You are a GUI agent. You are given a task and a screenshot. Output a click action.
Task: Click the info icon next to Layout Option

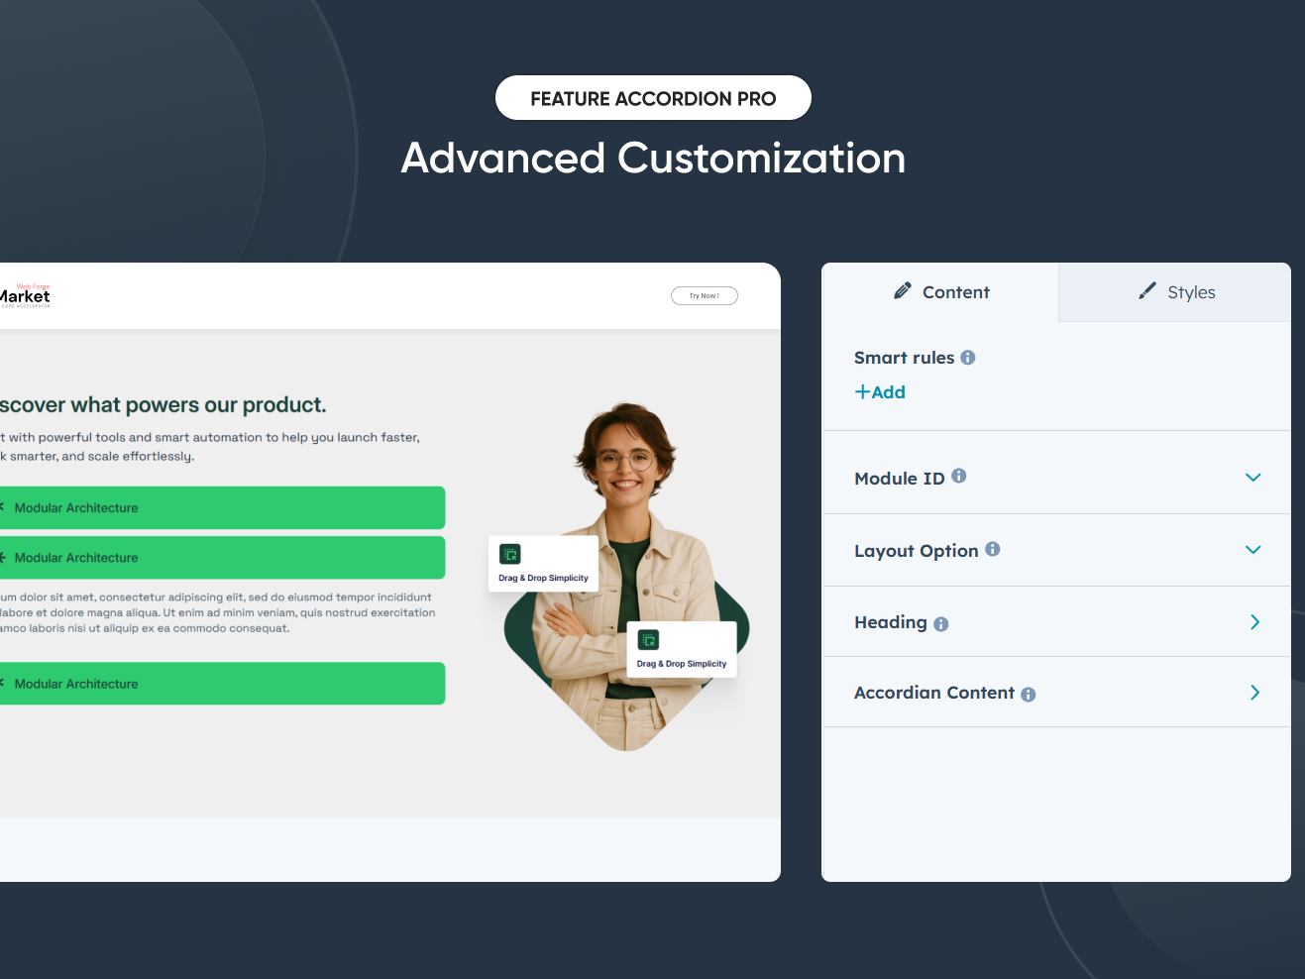993,550
